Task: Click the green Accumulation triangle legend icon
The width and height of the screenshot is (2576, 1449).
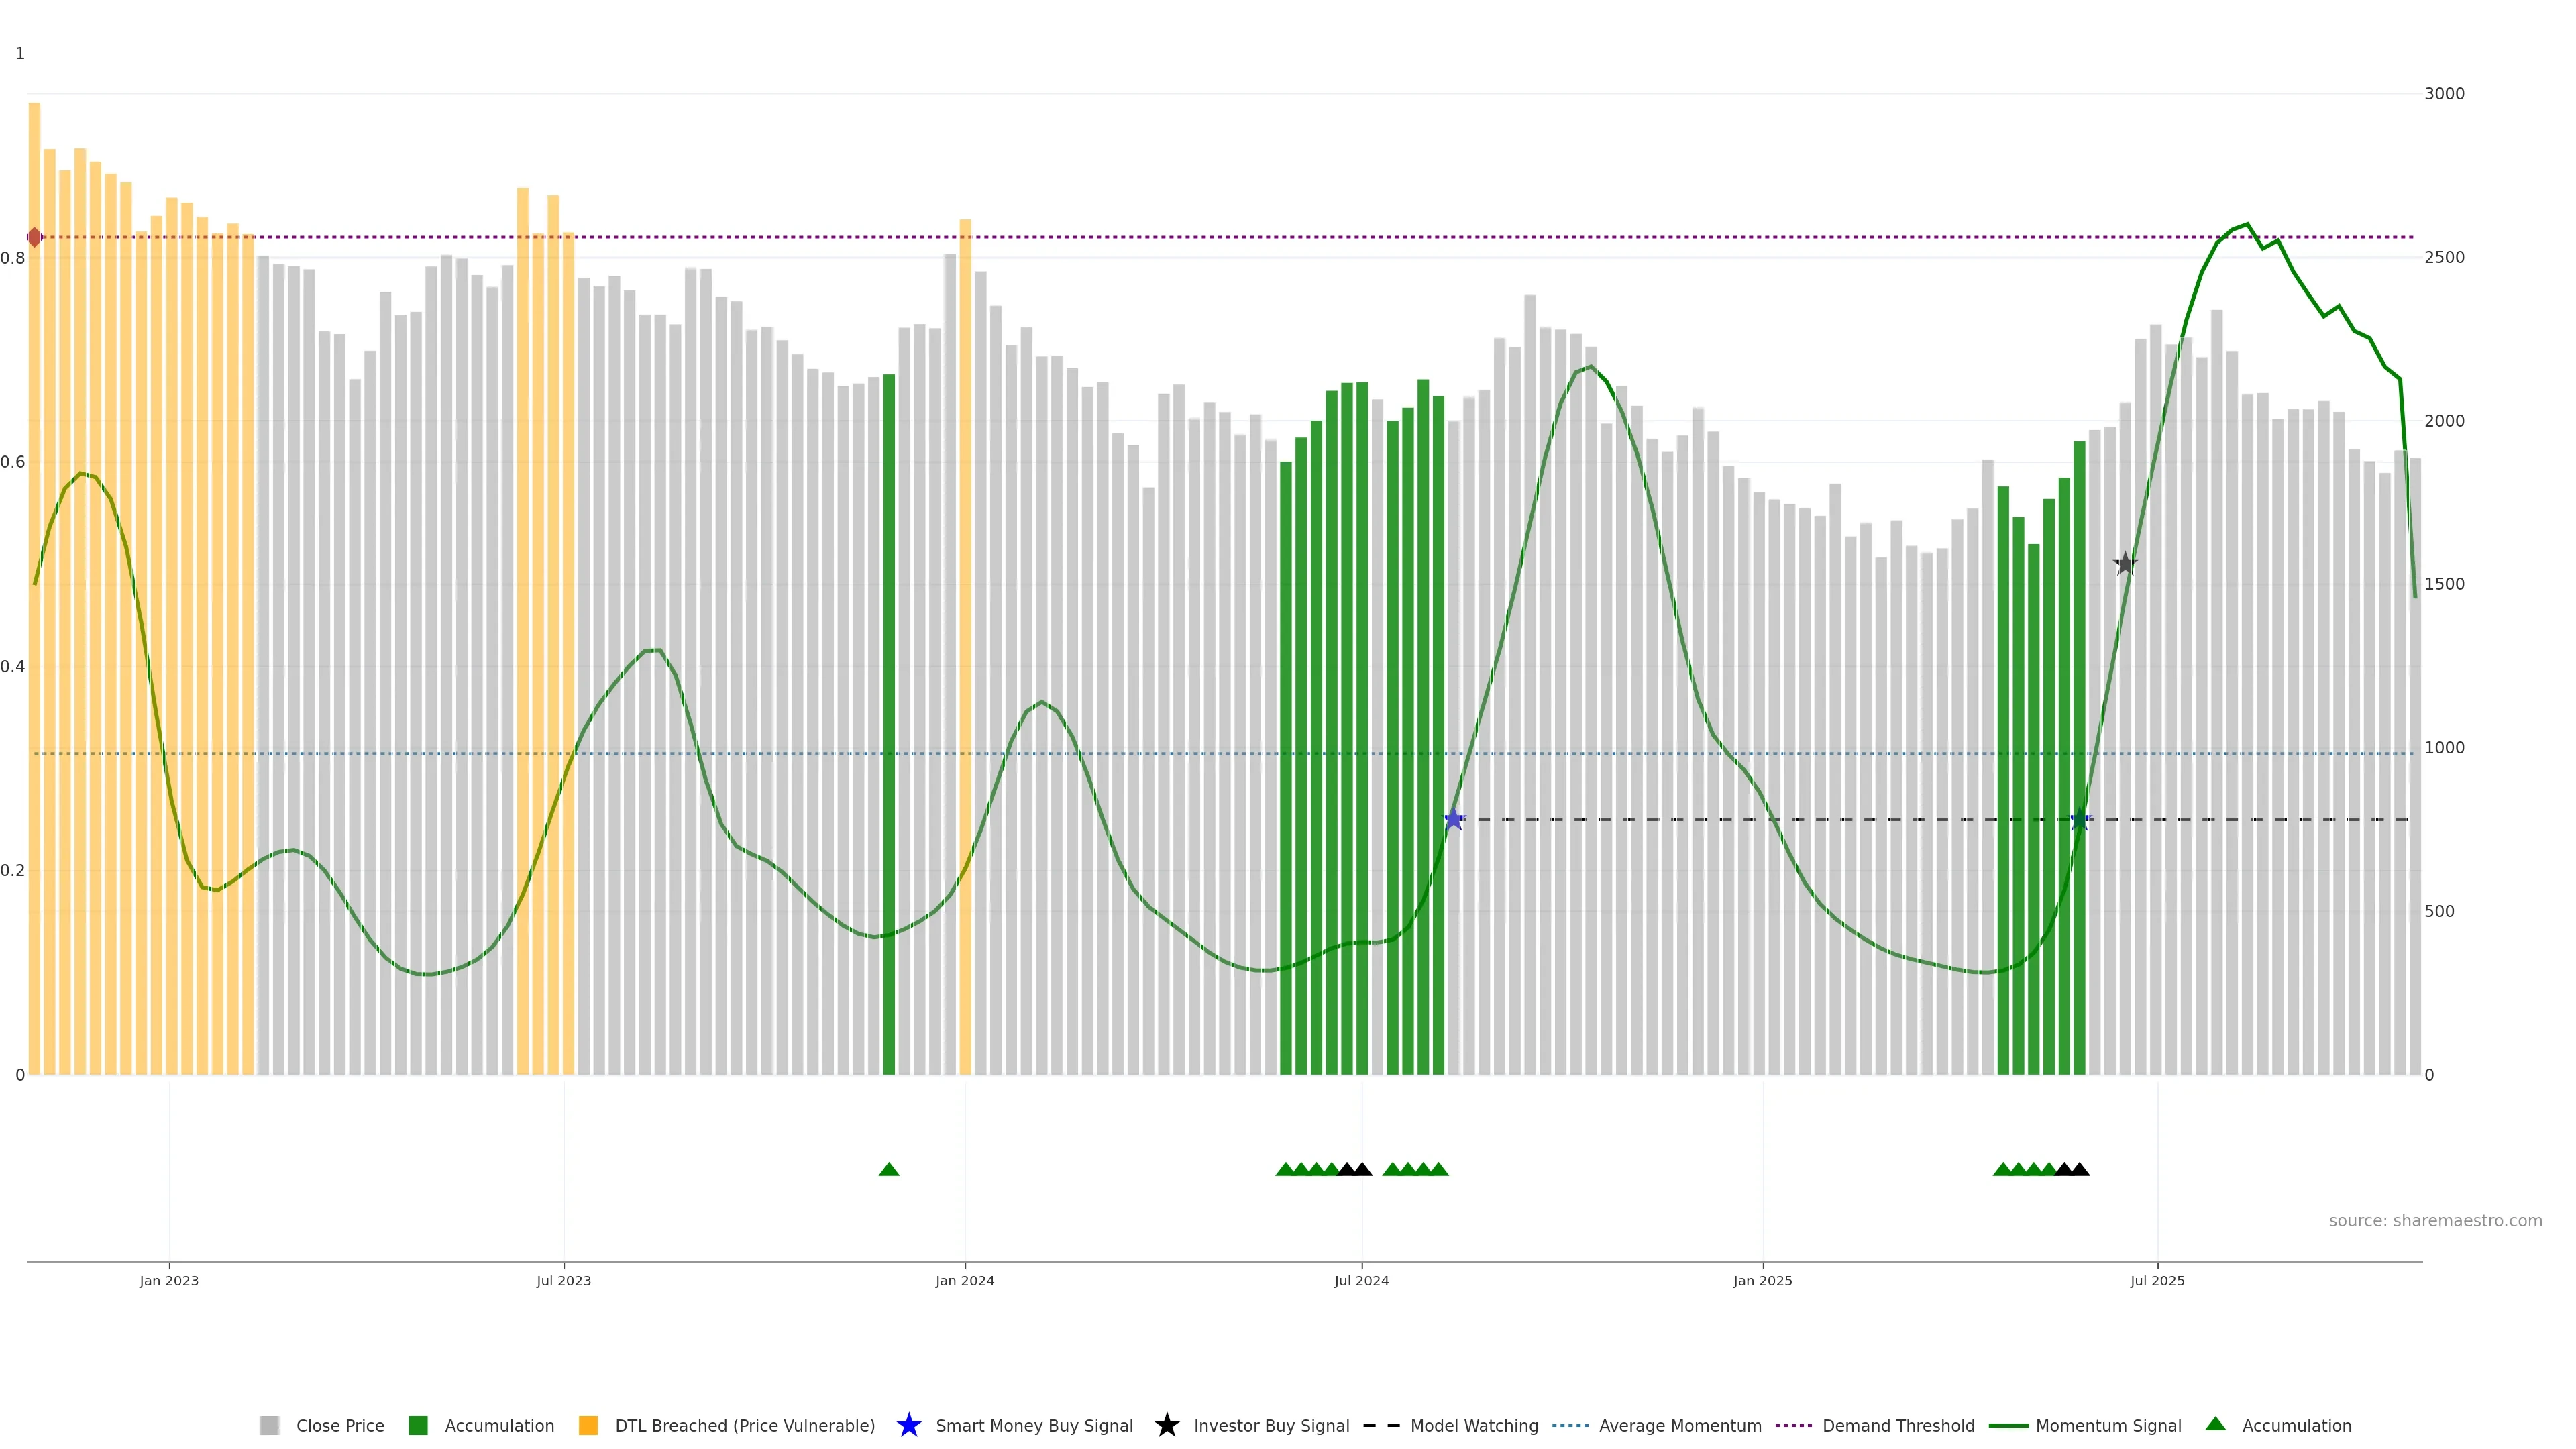Action: coord(2215,1424)
